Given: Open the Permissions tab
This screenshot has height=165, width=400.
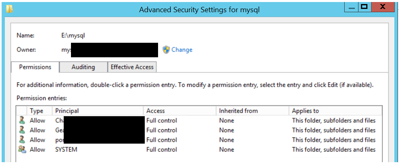Looking at the screenshot, I should coord(35,67).
